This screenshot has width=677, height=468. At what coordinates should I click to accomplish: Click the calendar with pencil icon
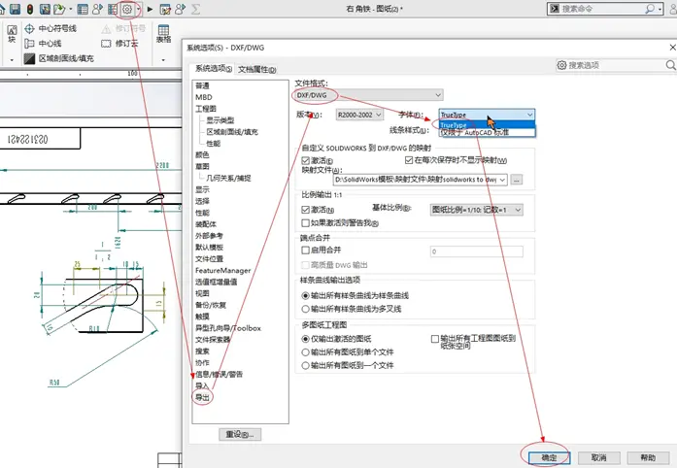pyautogui.click(x=165, y=9)
